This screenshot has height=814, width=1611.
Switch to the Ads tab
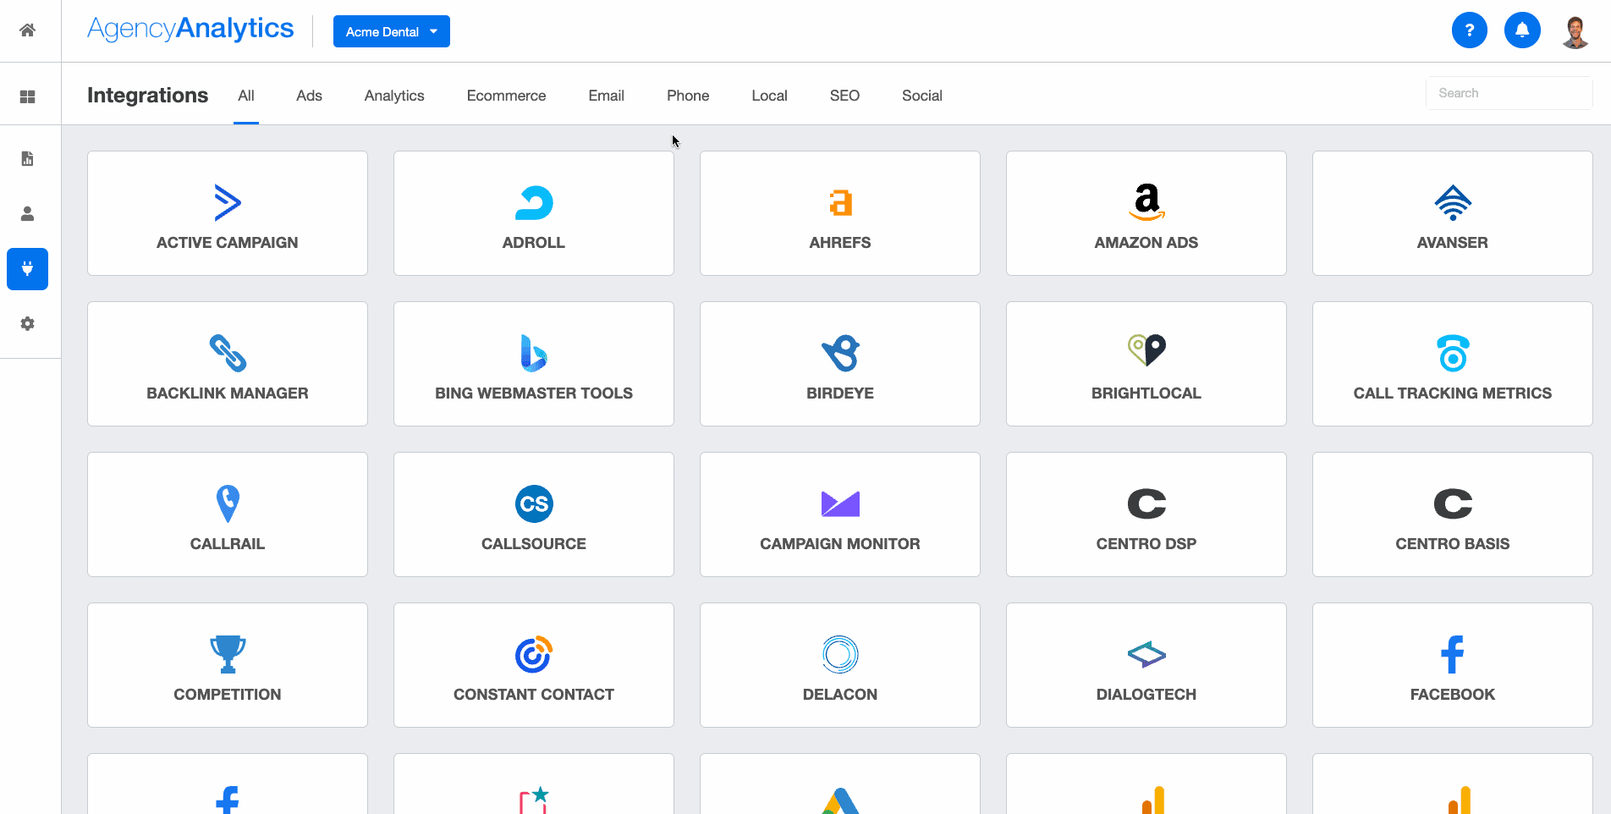(x=309, y=96)
